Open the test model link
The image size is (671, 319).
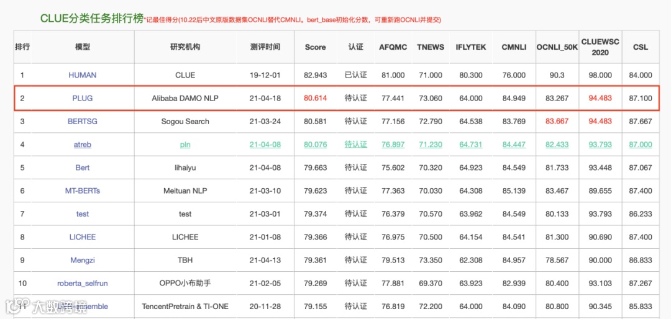pos(82,214)
